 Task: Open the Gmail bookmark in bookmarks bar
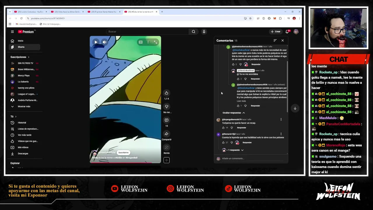[x=27, y=24]
